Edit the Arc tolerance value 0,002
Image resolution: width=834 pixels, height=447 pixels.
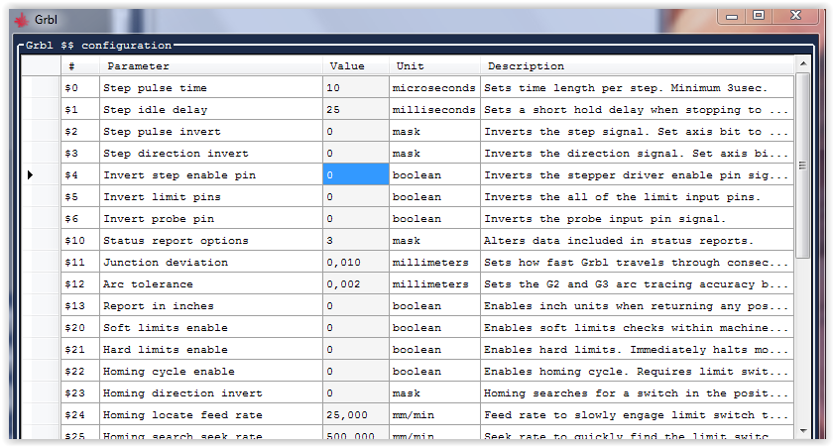click(356, 283)
